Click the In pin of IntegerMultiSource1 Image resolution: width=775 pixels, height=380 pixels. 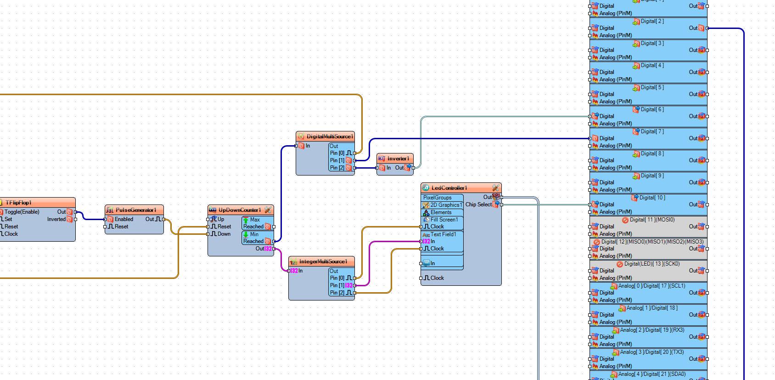point(297,271)
